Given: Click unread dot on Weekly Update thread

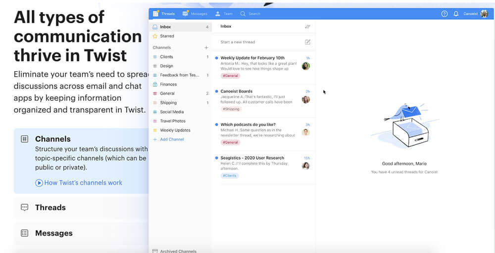Looking at the screenshot, I should (x=217, y=58).
